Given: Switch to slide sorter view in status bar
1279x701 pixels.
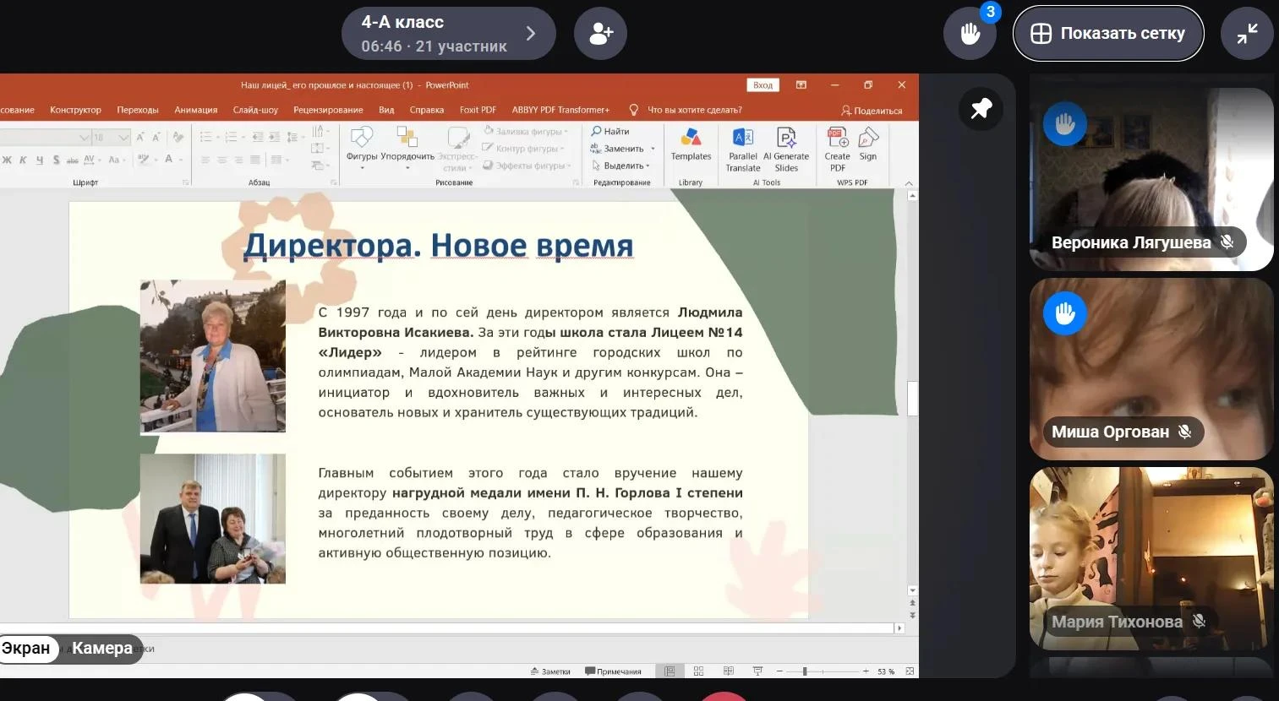Looking at the screenshot, I should click(x=698, y=671).
